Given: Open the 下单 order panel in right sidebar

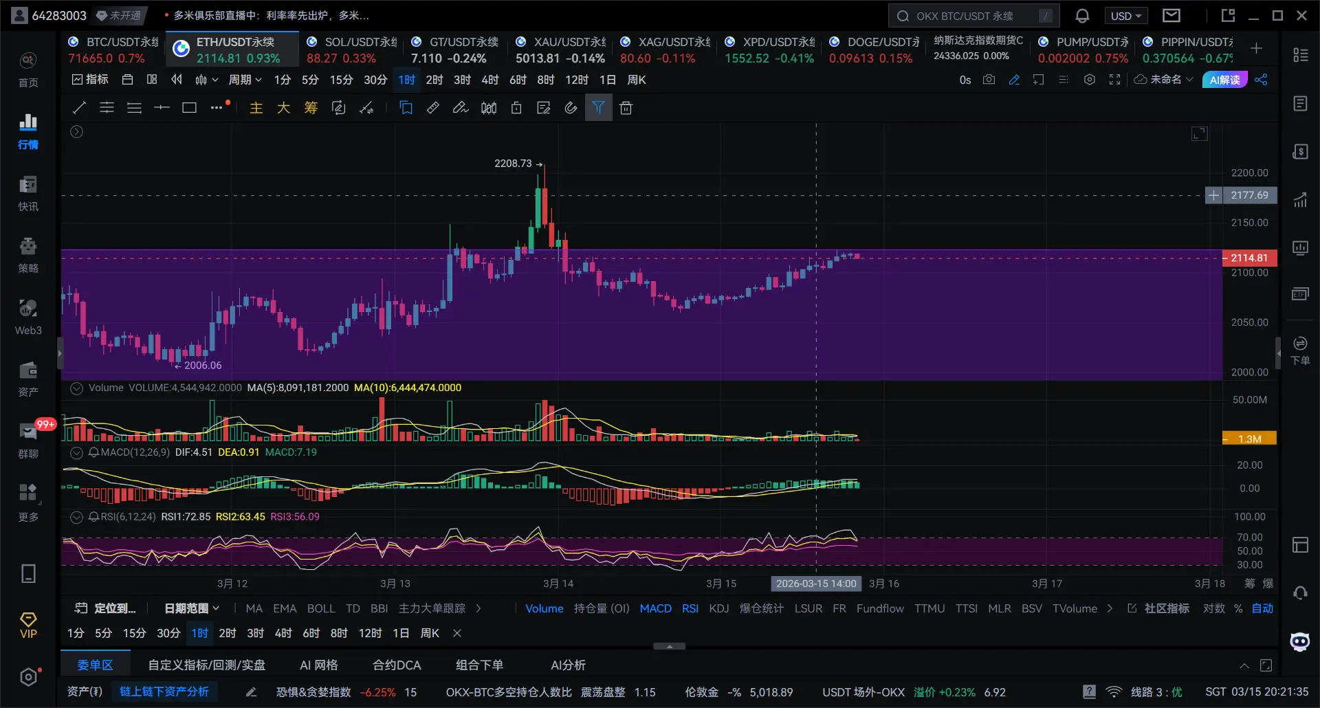Looking at the screenshot, I should (1300, 351).
